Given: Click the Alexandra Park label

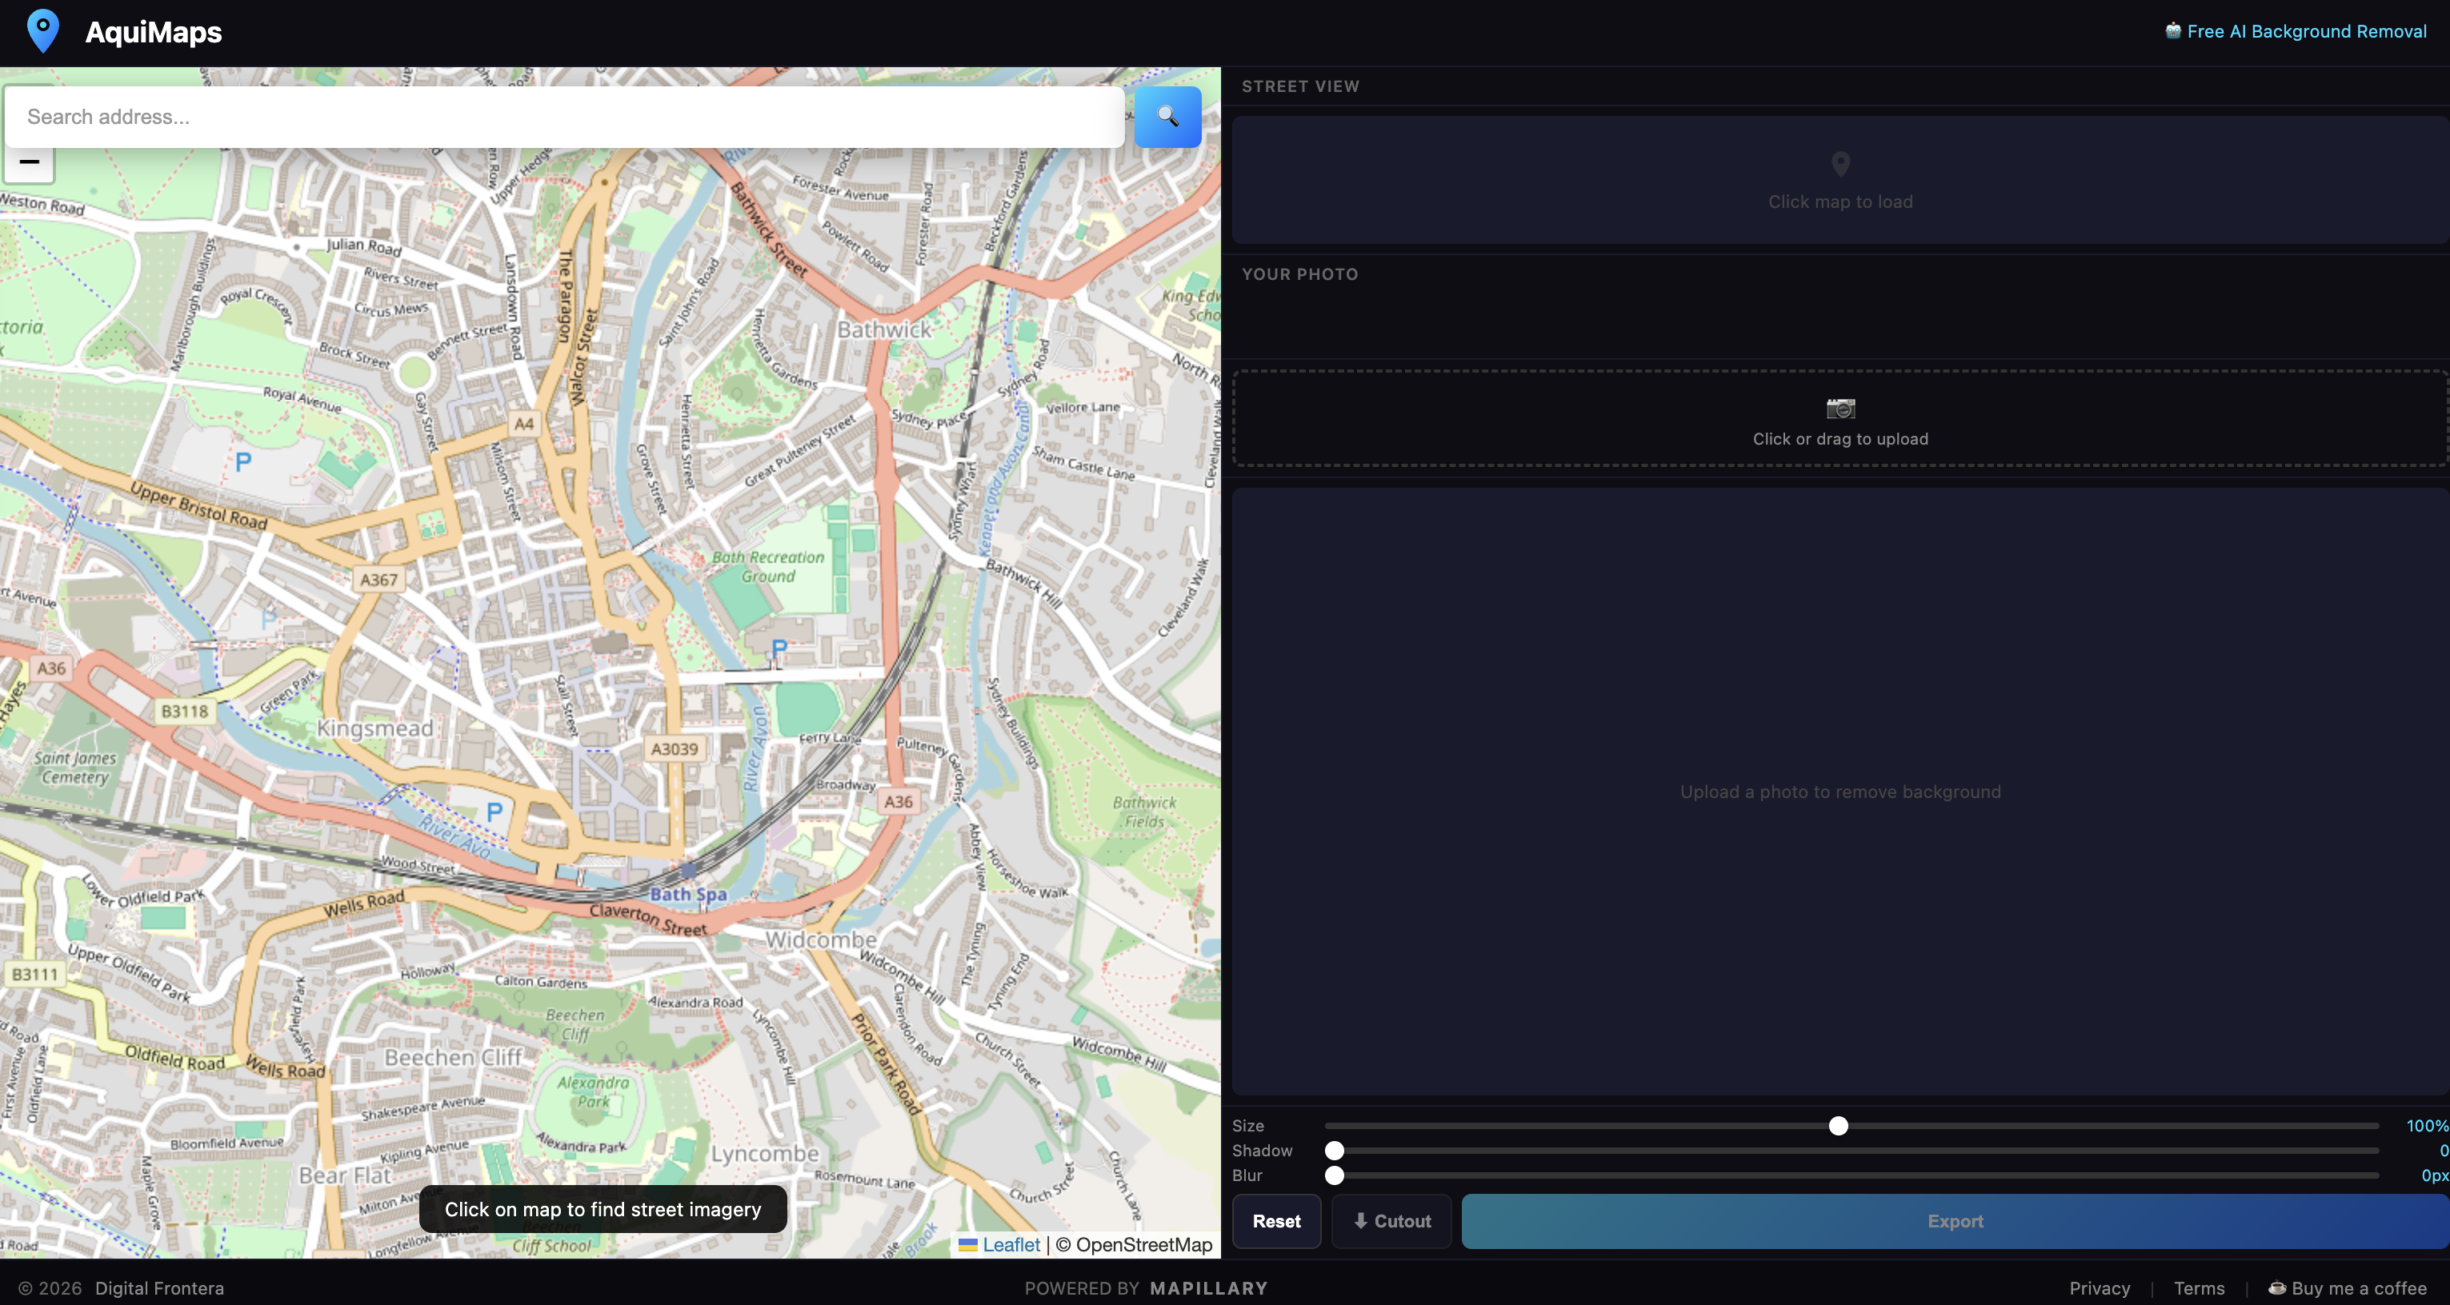Looking at the screenshot, I should [594, 1092].
